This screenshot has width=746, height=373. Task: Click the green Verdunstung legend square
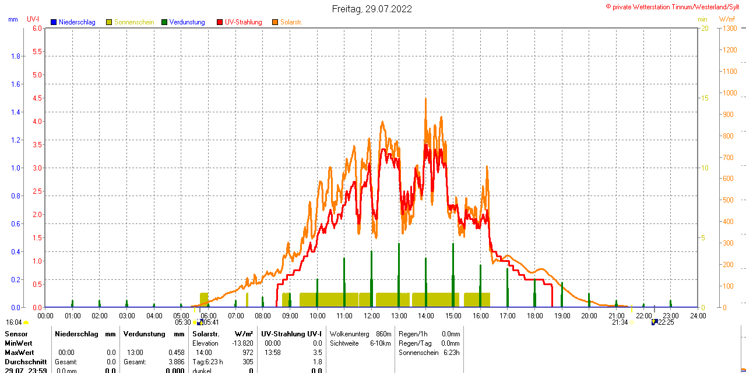pyautogui.click(x=164, y=22)
